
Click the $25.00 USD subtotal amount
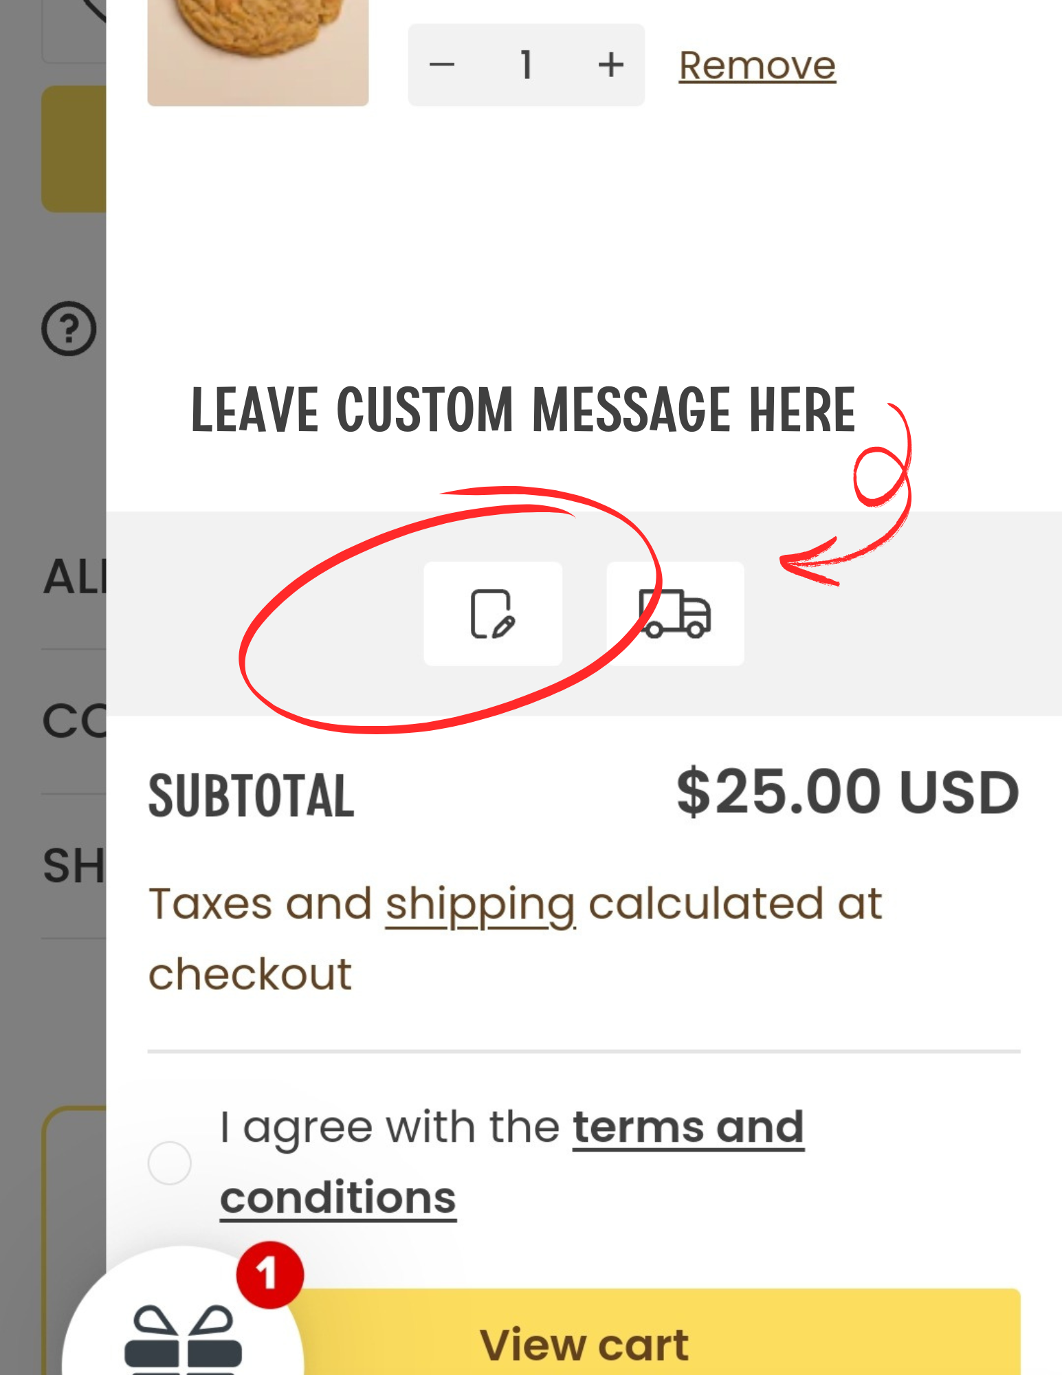coord(847,793)
